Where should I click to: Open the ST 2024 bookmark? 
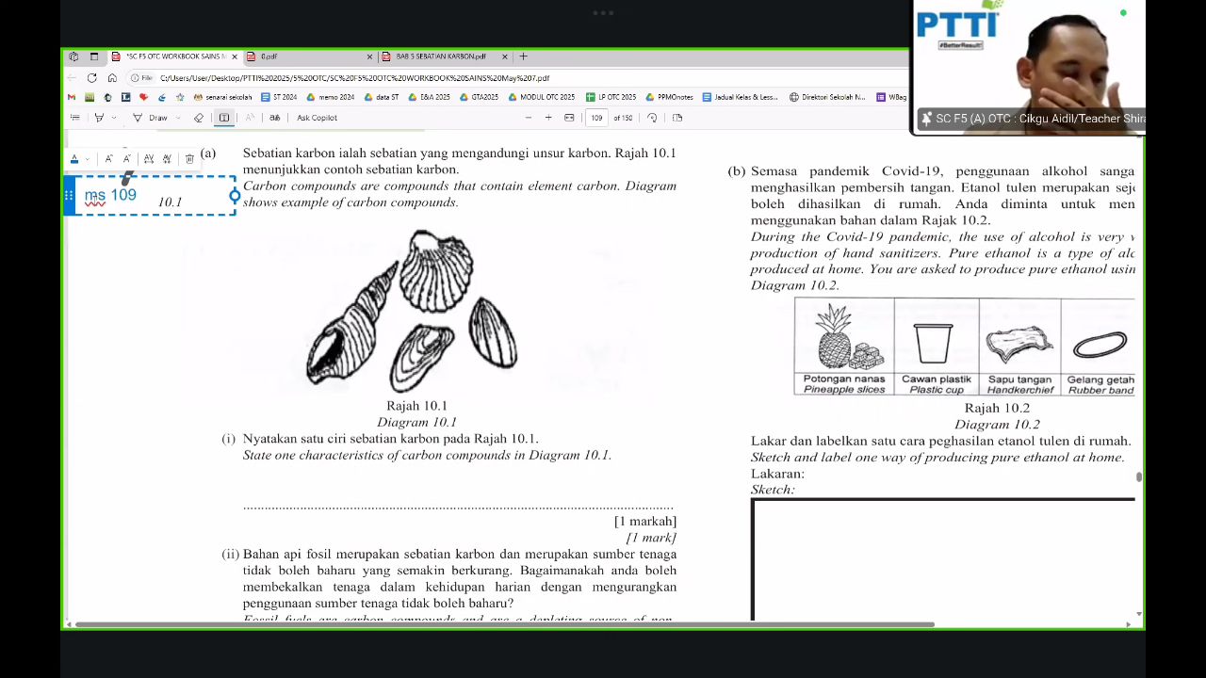pyautogui.click(x=279, y=97)
